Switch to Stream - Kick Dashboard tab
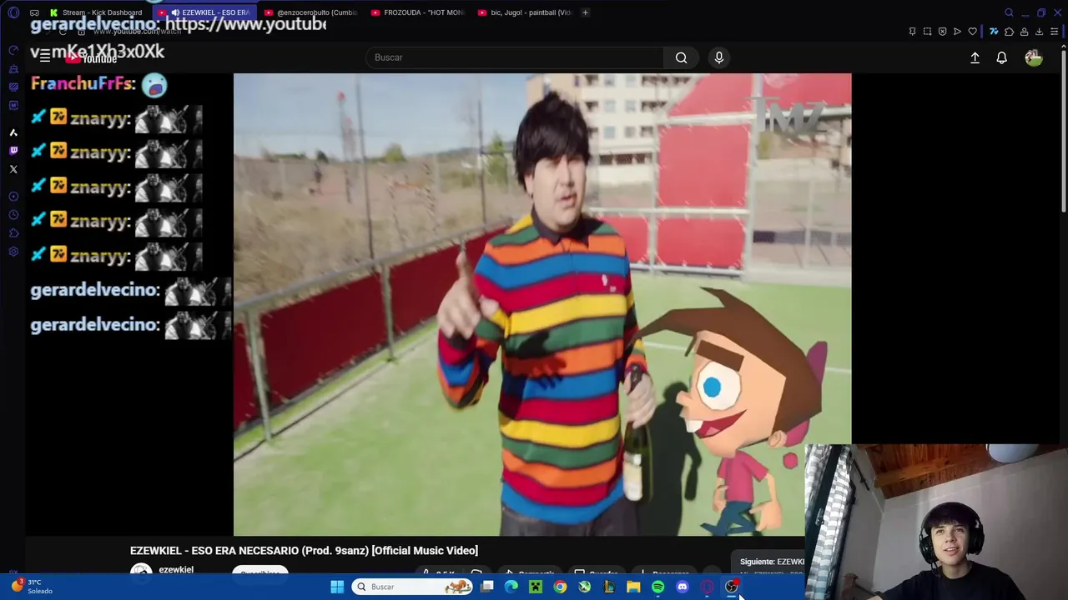The image size is (1068, 600). 98,12
